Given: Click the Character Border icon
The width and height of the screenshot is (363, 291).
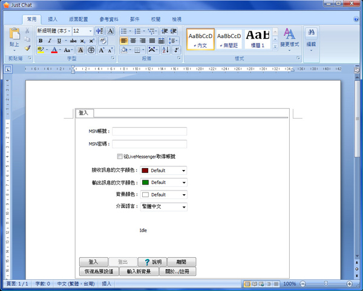Looking at the screenshot, I should point(110,31).
